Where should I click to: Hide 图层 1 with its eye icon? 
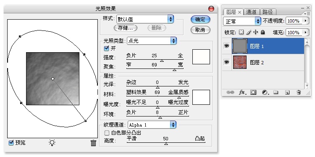[x=227, y=46]
